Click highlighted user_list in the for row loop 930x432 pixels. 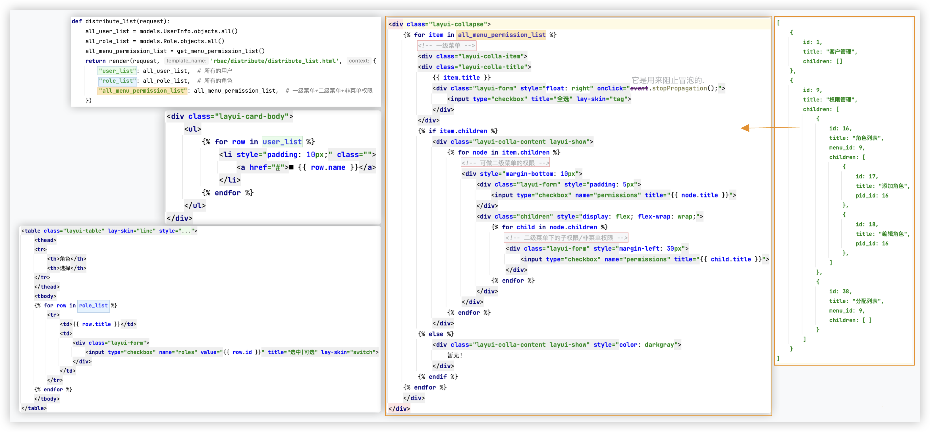(282, 142)
